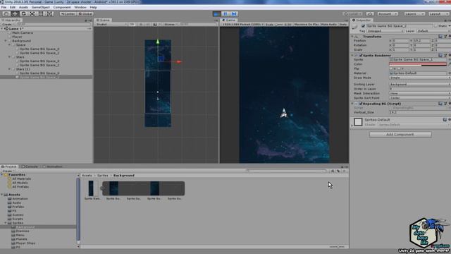Toggle Flip X checkbox
Image resolution: width=451 pixels, height=254 pixels.
pyautogui.click(x=391, y=68)
